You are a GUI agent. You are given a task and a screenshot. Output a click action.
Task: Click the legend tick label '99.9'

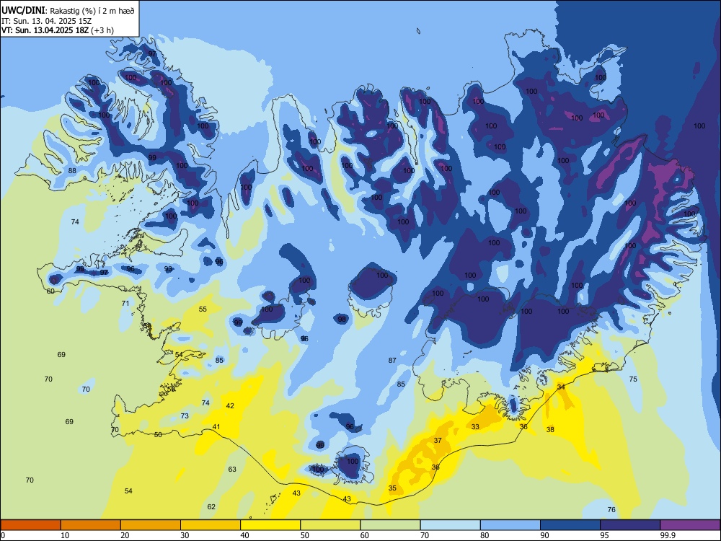point(667,535)
